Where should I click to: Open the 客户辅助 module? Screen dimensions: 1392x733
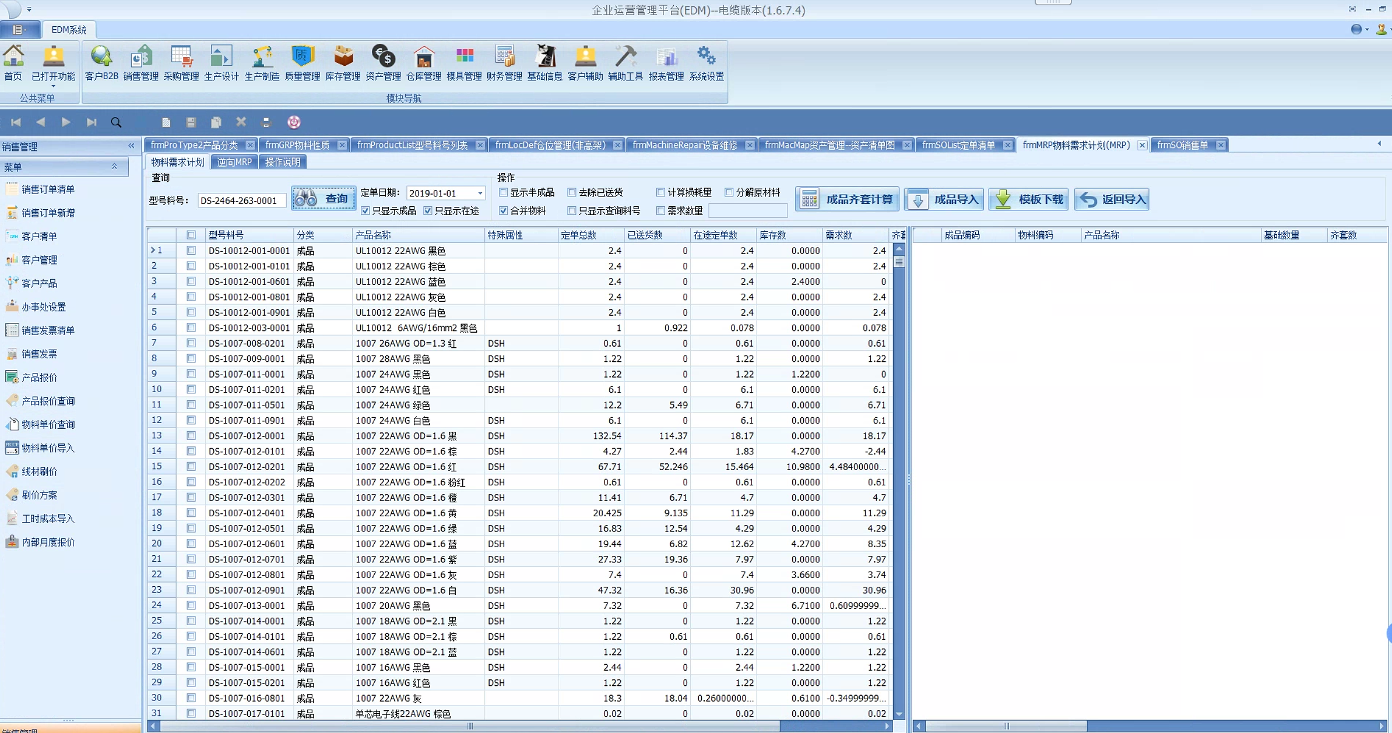[x=585, y=63]
